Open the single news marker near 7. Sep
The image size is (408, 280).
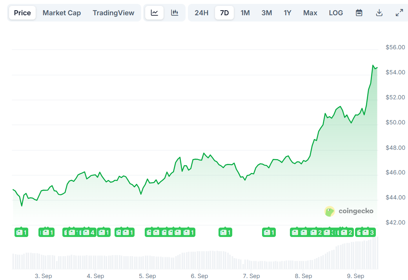(x=269, y=232)
